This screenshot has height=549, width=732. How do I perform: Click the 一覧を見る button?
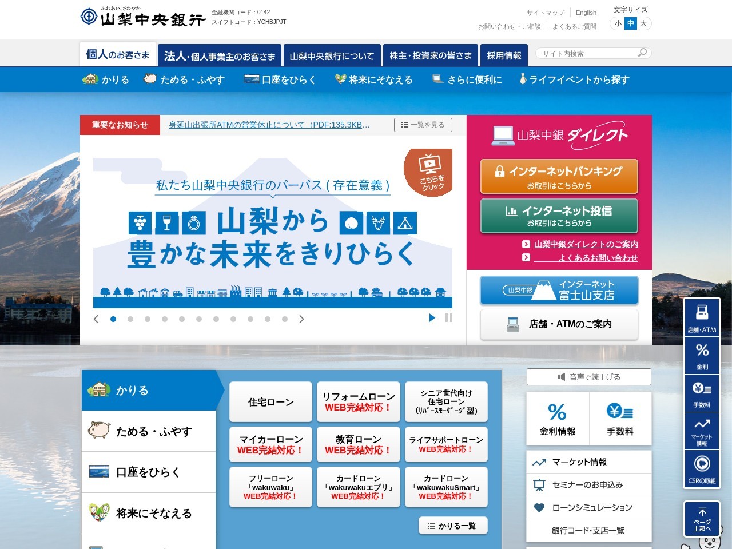(423, 125)
